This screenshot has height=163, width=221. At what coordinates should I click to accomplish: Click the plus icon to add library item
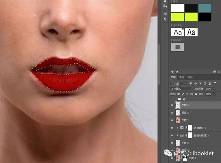point(172,72)
